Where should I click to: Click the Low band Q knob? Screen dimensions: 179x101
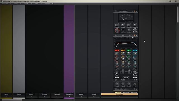117,59
